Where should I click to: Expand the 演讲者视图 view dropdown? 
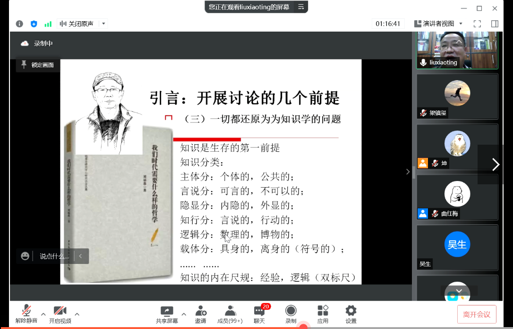point(461,24)
